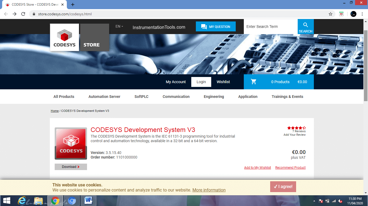This screenshot has height=206, width=368.
Task: Click the €0.00 product price
Action: pyautogui.click(x=299, y=152)
